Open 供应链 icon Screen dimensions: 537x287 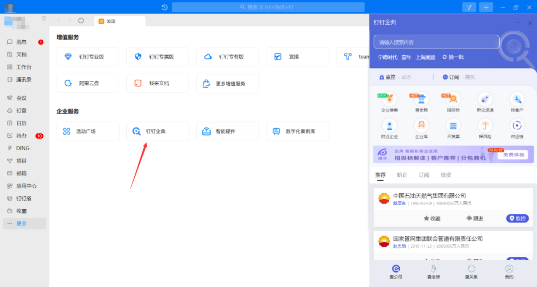click(x=517, y=129)
